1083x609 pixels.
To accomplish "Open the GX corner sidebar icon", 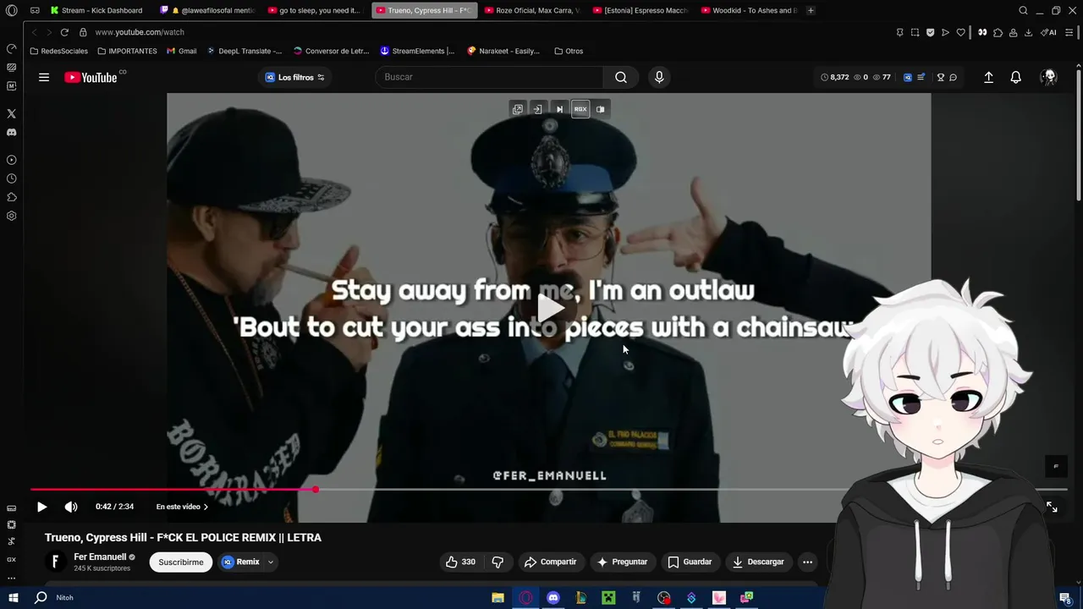I will (11, 559).
